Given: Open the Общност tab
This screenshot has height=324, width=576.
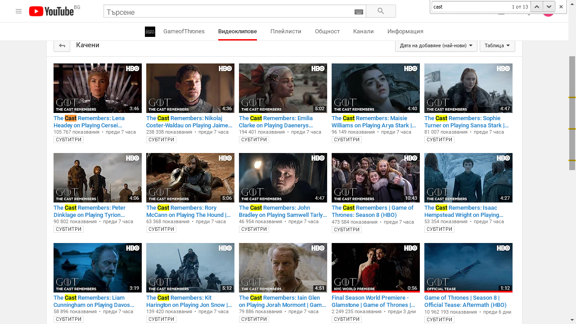Looking at the screenshot, I should [x=327, y=31].
